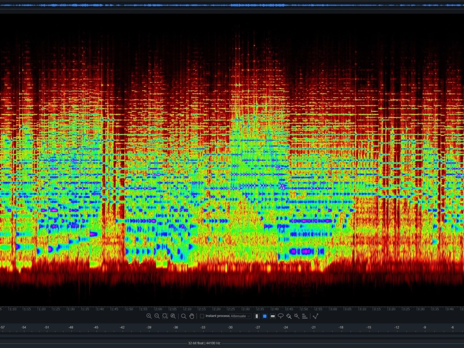
Task: Select the magic wand tool
Action: coord(296,316)
